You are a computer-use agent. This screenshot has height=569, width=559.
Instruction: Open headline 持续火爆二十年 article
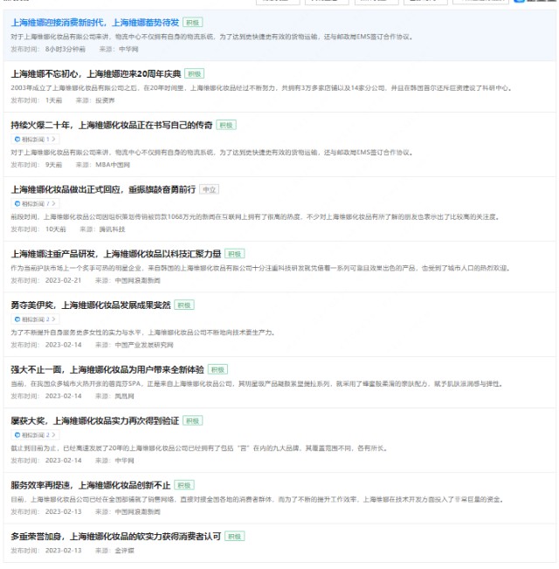coord(111,126)
